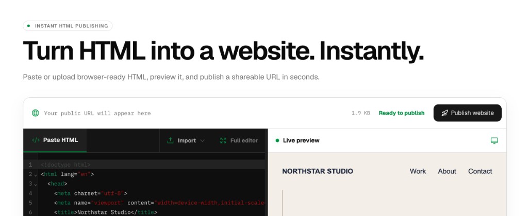
Task: Click the heading Turn HTML into a website
Action: point(223,51)
